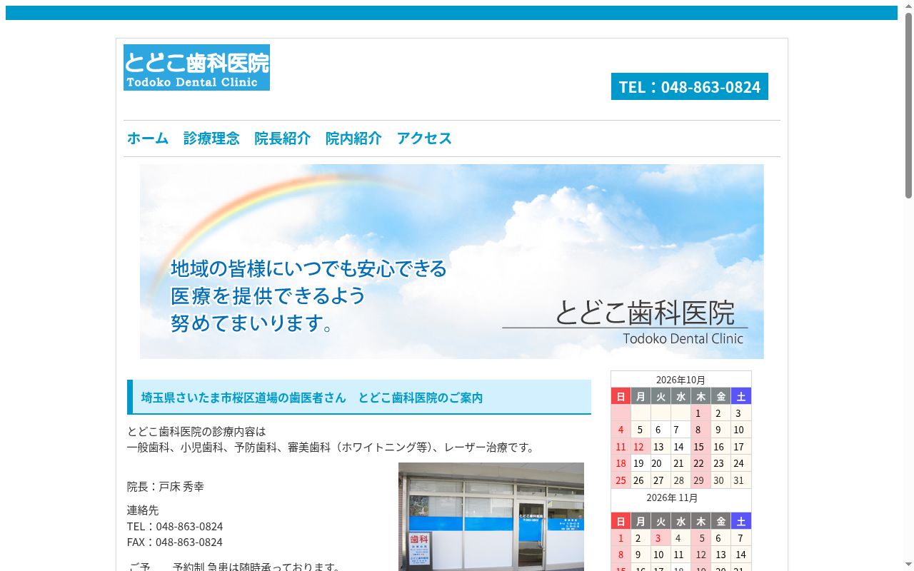
Task: Click the 一般歯科、小児歯科 treatment description line
Action: (x=331, y=448)
